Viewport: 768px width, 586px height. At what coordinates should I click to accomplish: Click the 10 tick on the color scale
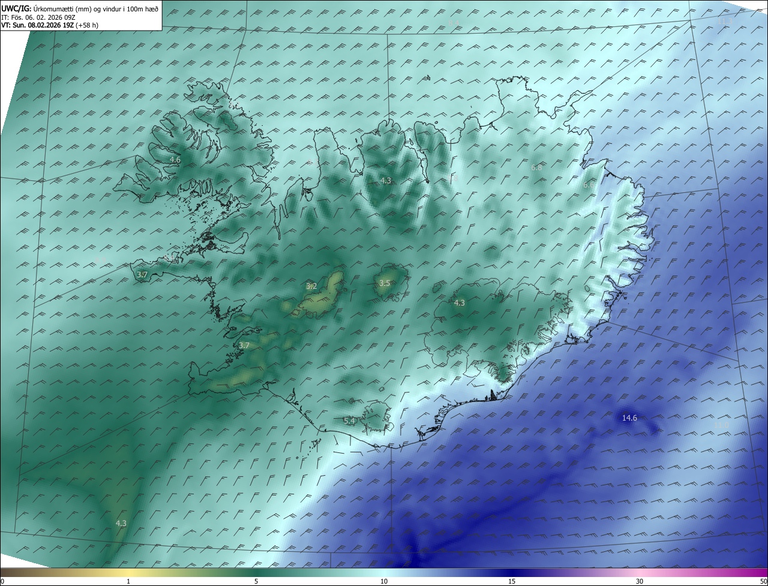(384, 581)
